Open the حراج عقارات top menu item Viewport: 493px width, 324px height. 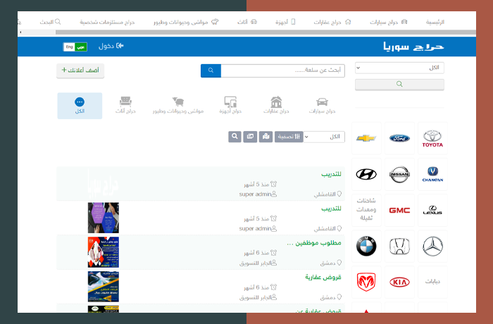(x=332, y=22)
